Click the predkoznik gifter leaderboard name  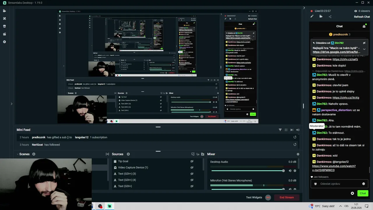coord(341,34)
